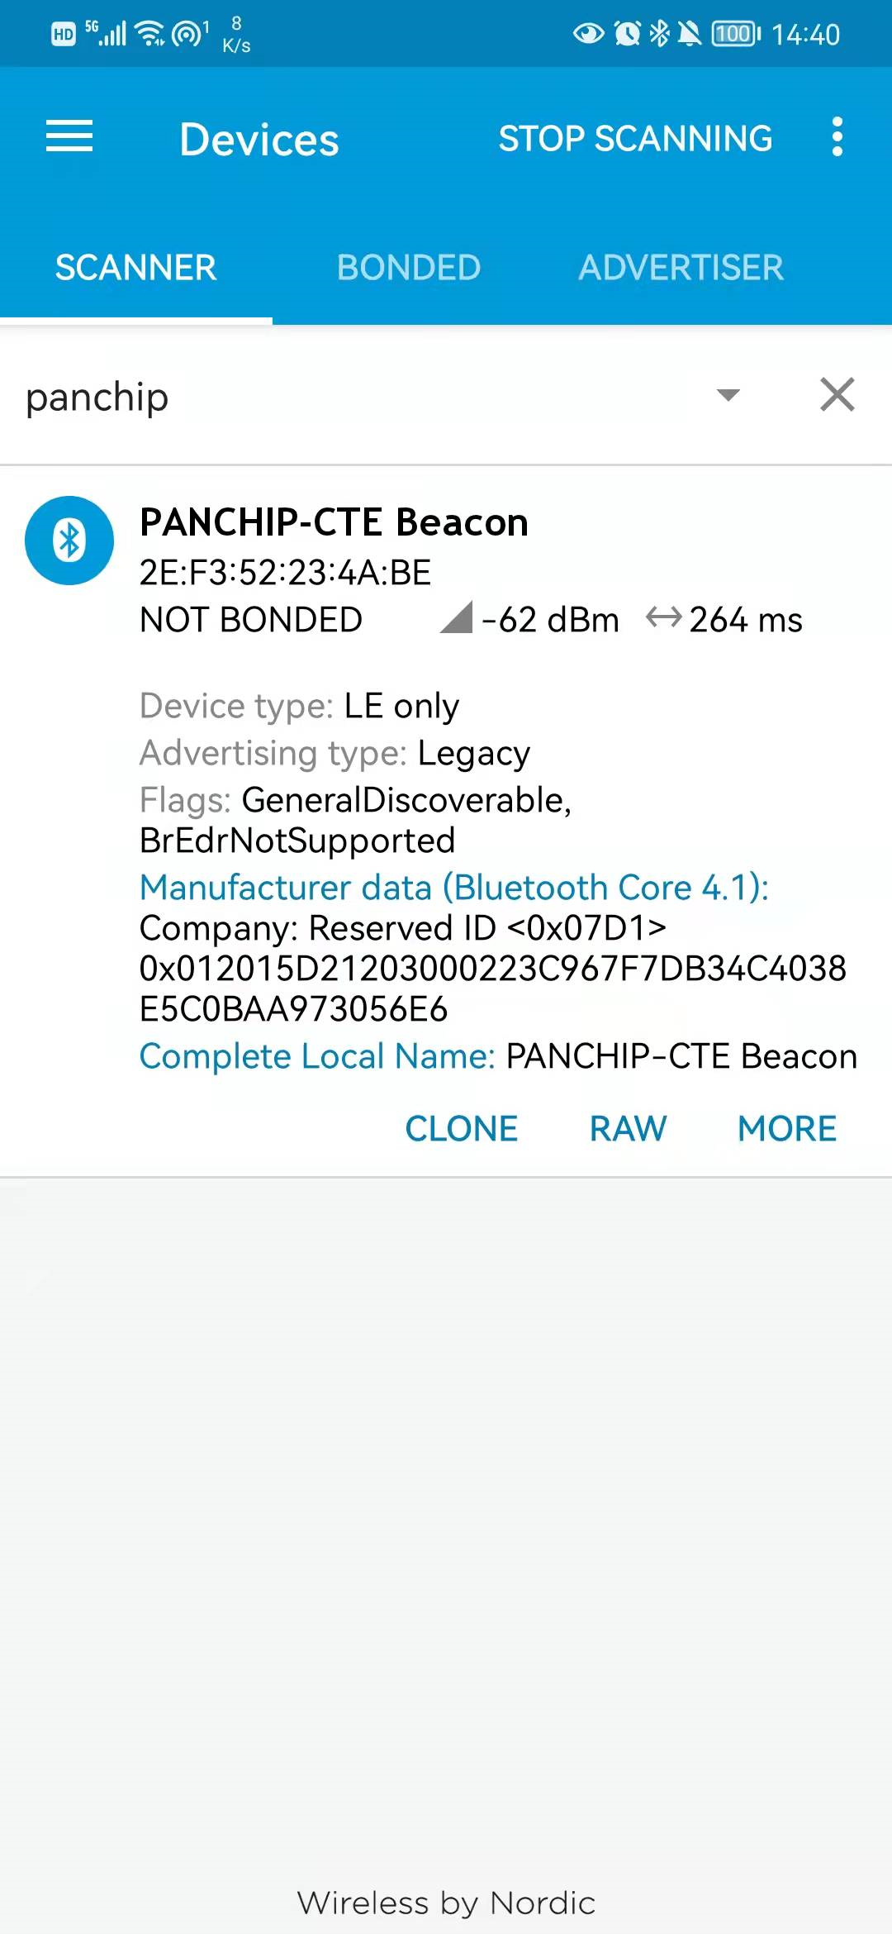Open the hamburger navigation menu

point(69,136)
